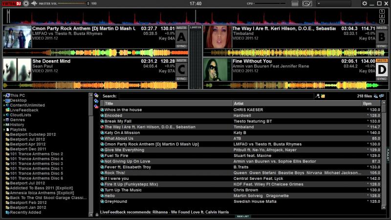Click the top favorite-folder icon beside the folder tree
391x220 pixels.
pyautogui.click(x=96, y=95)
